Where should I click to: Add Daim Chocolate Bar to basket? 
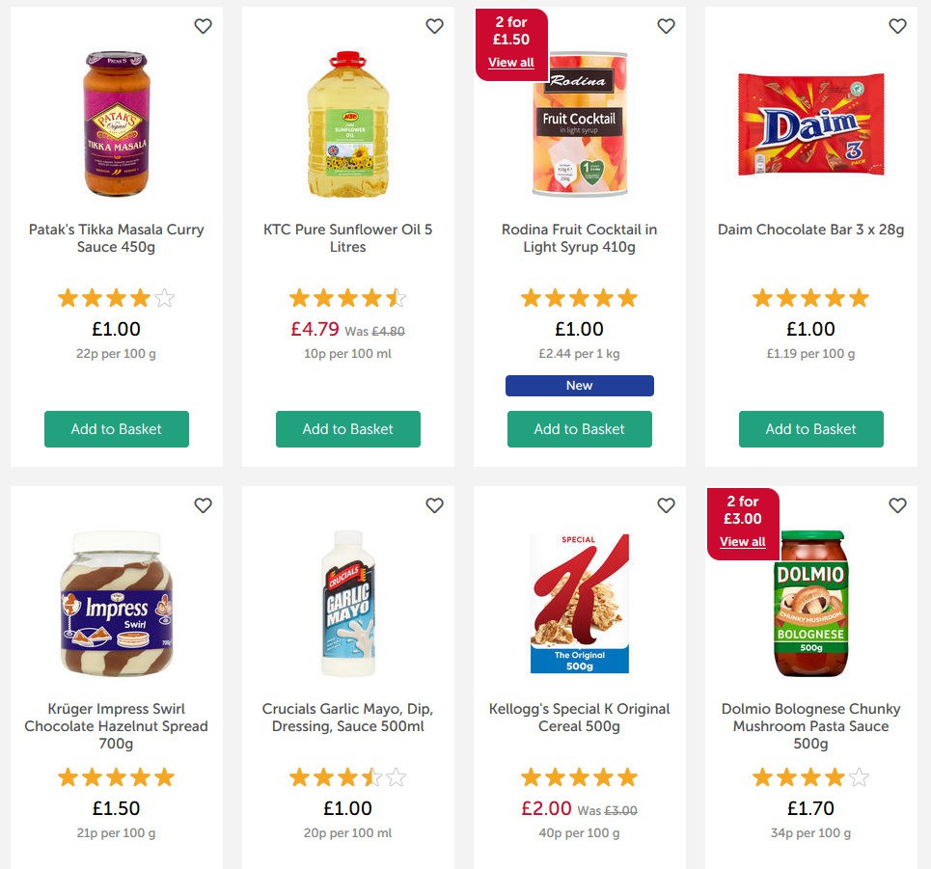[811, 429]
